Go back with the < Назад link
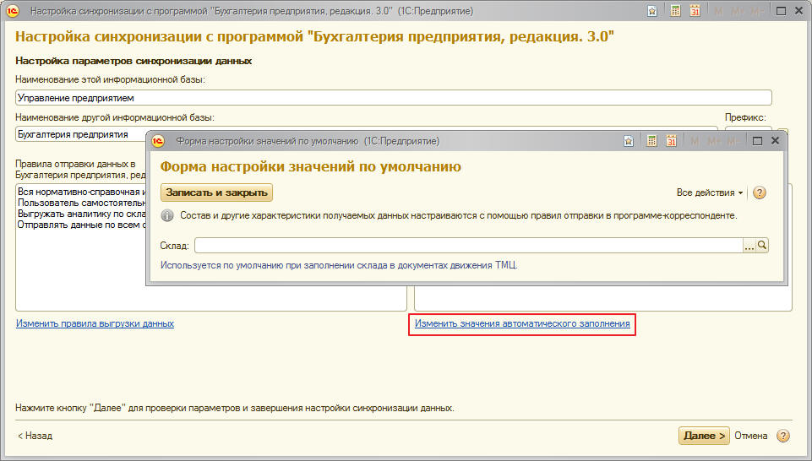The image size is (812, 461). pyautogui.click(x=35, y=436)
